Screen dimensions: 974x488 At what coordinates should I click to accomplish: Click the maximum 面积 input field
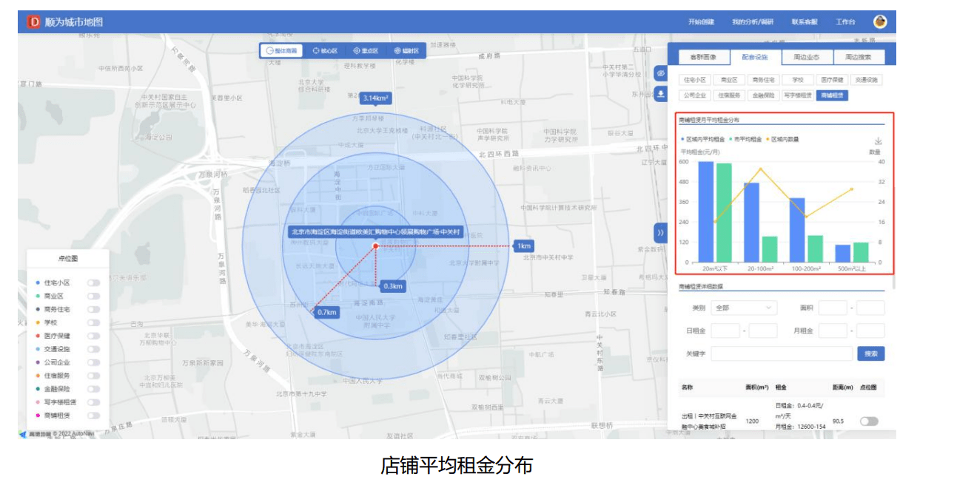(870, 308)
